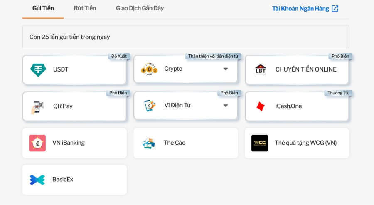Click the Ví Điện Tử wallet icon
The height and width of the screenshot is (205, 374).
tap(149, 106)
